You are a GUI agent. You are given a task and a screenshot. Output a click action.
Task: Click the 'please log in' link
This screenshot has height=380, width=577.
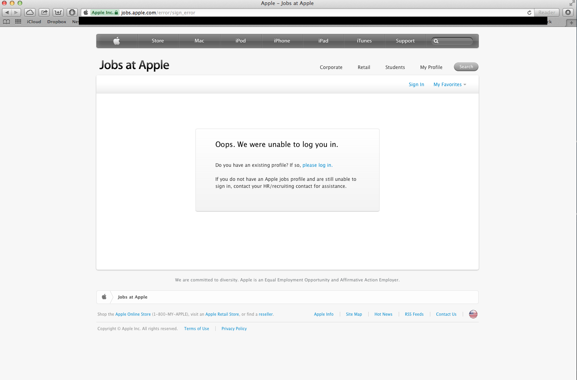(x=317, y=165)
